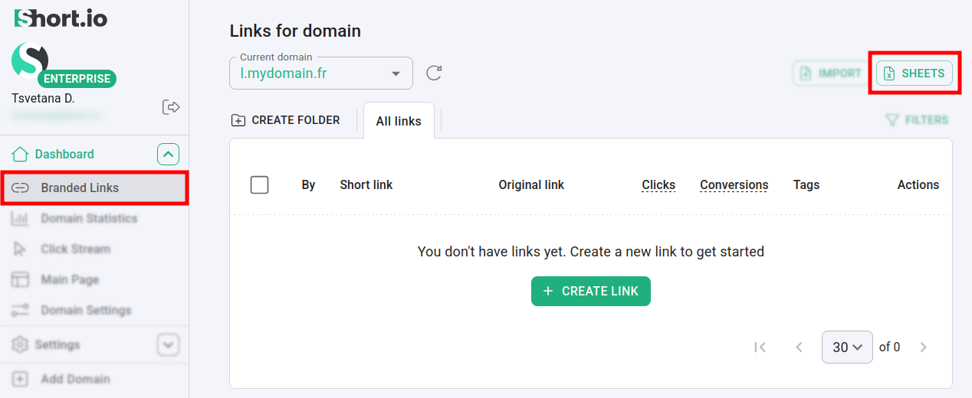
Task: Open Domain Statistics in sidebar
Action: point(89,219)
